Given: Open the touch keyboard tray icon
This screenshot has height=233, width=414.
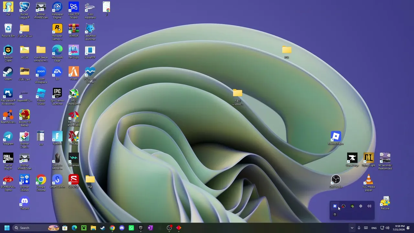Looking at the screenshot, I should point(366,228).
